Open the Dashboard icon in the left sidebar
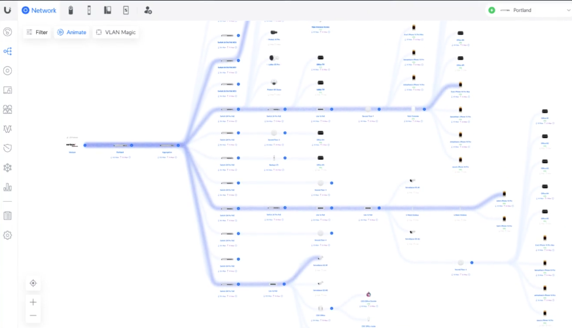Screen dimensions: 572x328 tap(8, 32)
